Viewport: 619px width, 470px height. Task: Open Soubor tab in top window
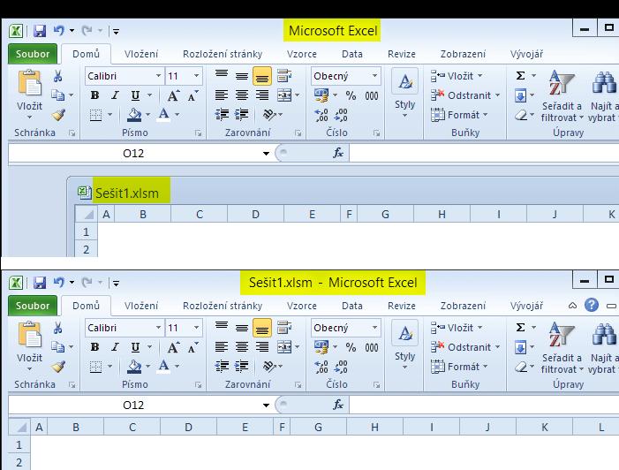click(33, 54)
